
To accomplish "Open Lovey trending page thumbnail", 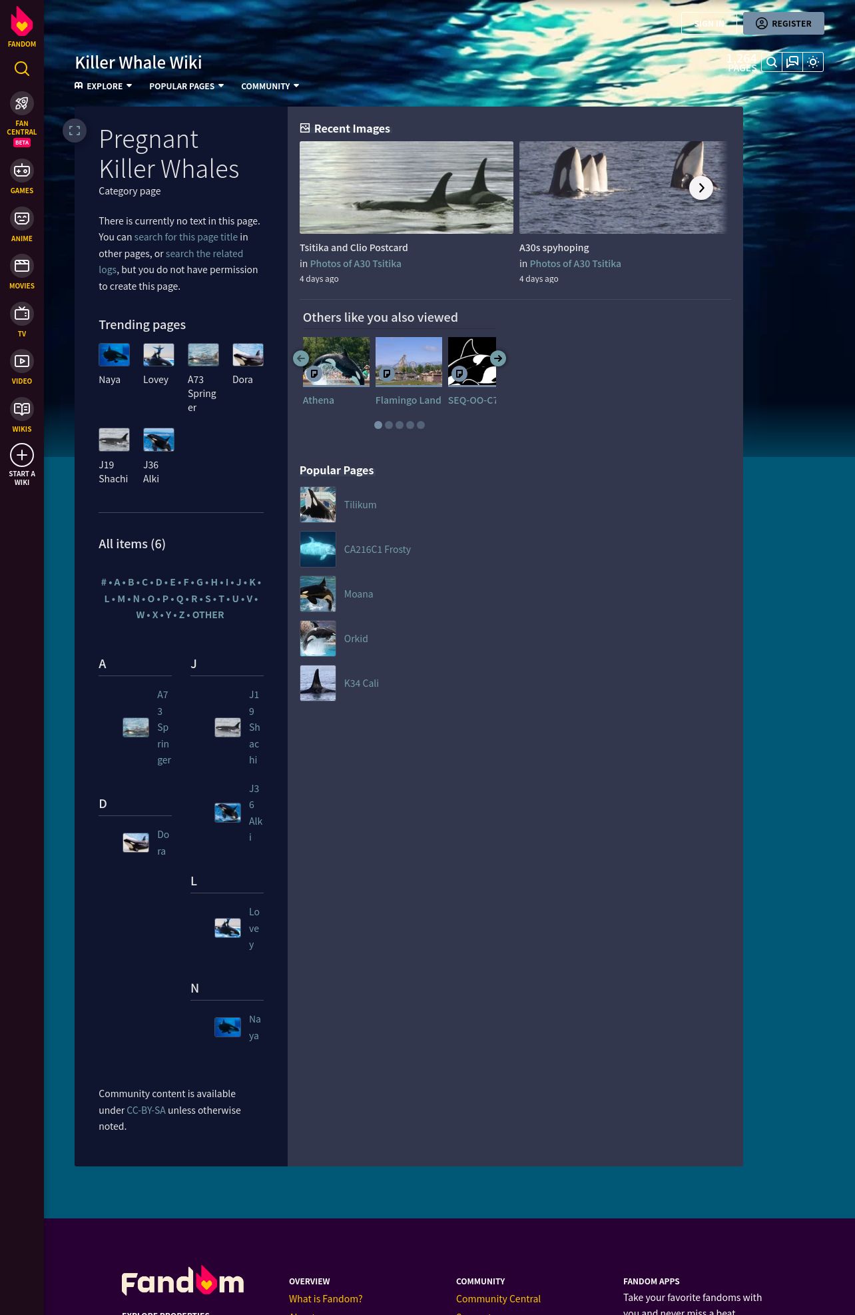I will coord(158,355).
